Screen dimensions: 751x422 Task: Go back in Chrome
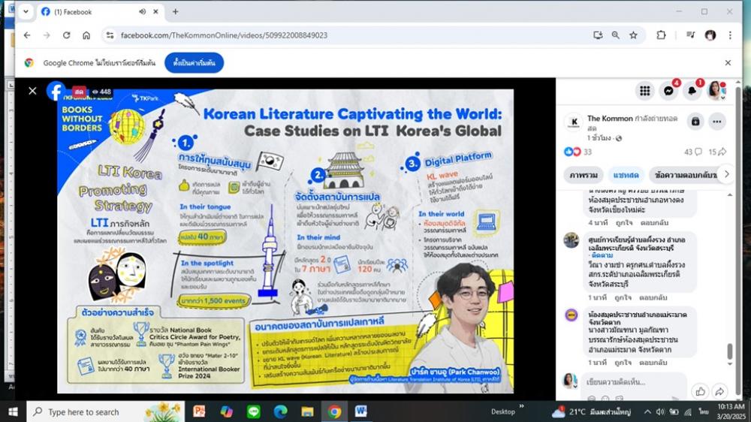pyautogui.click(x=27, y=35)
